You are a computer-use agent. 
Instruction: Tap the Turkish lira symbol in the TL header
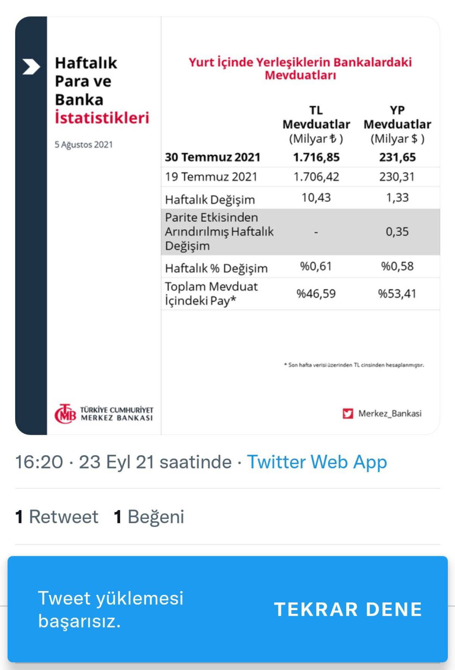[x=333, y=138]
